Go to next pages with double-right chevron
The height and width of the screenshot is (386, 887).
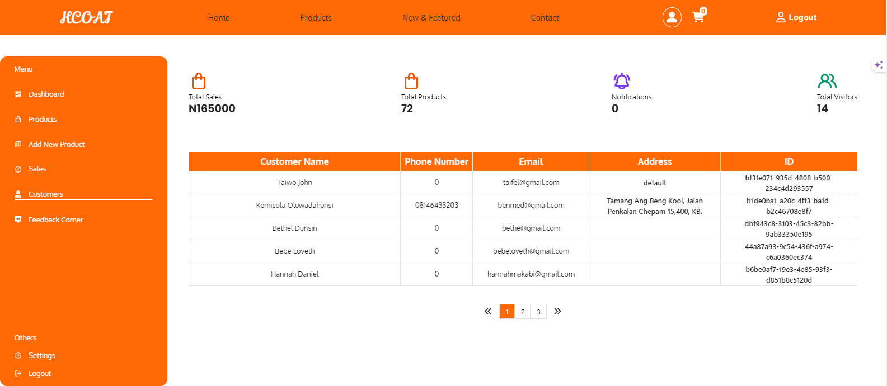coord(557,311)
